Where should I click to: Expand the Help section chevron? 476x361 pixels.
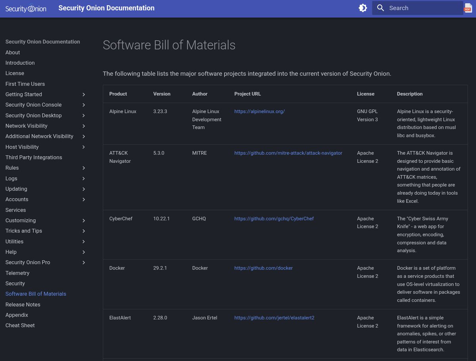point(84,252)
